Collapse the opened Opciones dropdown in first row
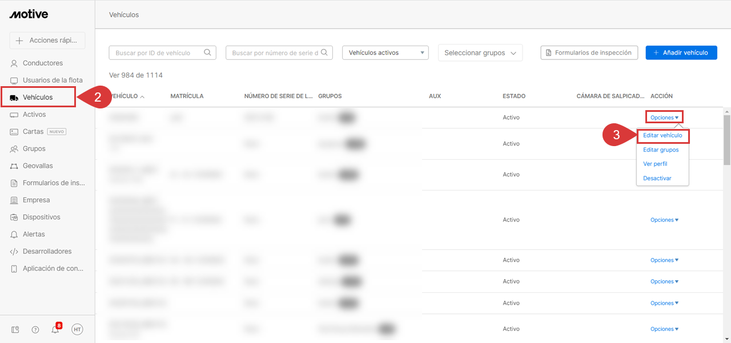Image resolution: width=731 pixels, height=343 pixels. [x=664, y=118]
